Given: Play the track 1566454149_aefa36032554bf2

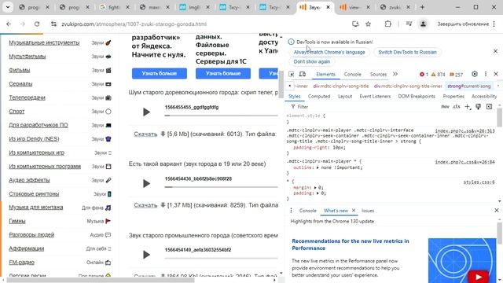Looking at the screenshot, I should click(x=146, y=255).
